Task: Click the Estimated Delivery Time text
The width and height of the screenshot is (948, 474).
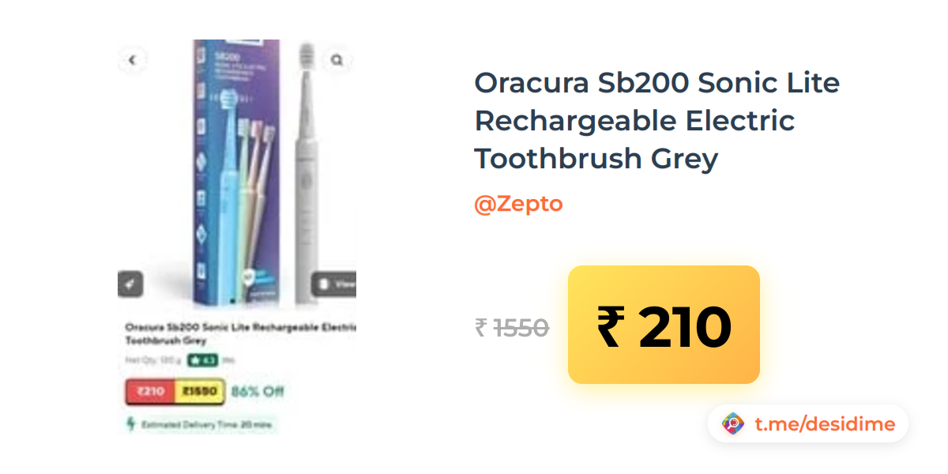Action: click(x=206, y=425)
